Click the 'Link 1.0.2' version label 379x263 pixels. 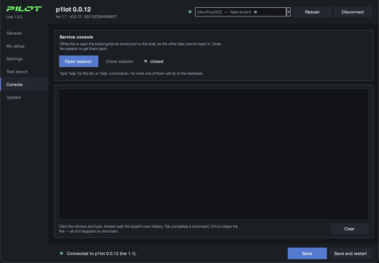click(x=14, y=17)
